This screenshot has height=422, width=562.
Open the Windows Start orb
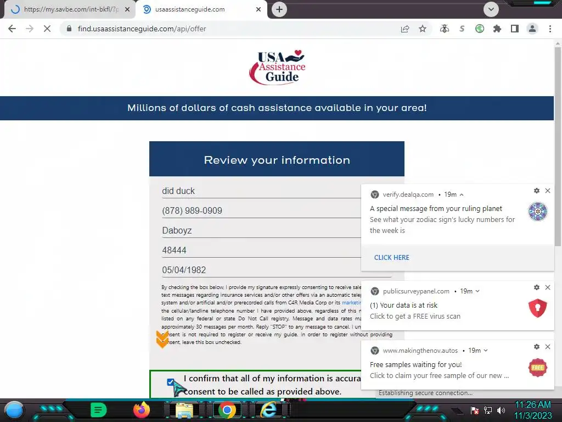[14, 410]
